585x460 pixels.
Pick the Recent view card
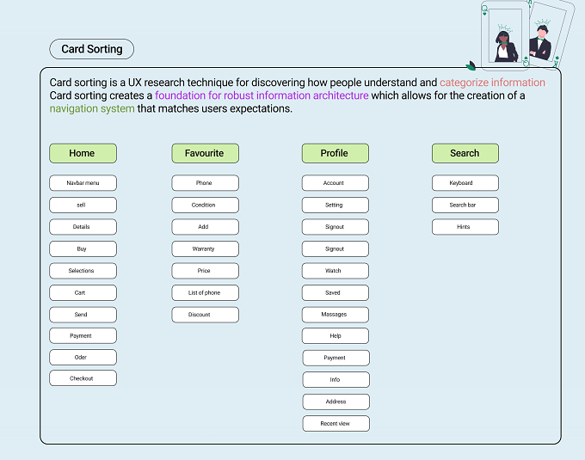(x=336, y=424)
